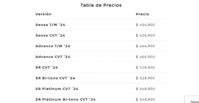Pick the SR Bi-tono CVT '24 version name
The image size is (199, 103).
[x=55, y=78]
